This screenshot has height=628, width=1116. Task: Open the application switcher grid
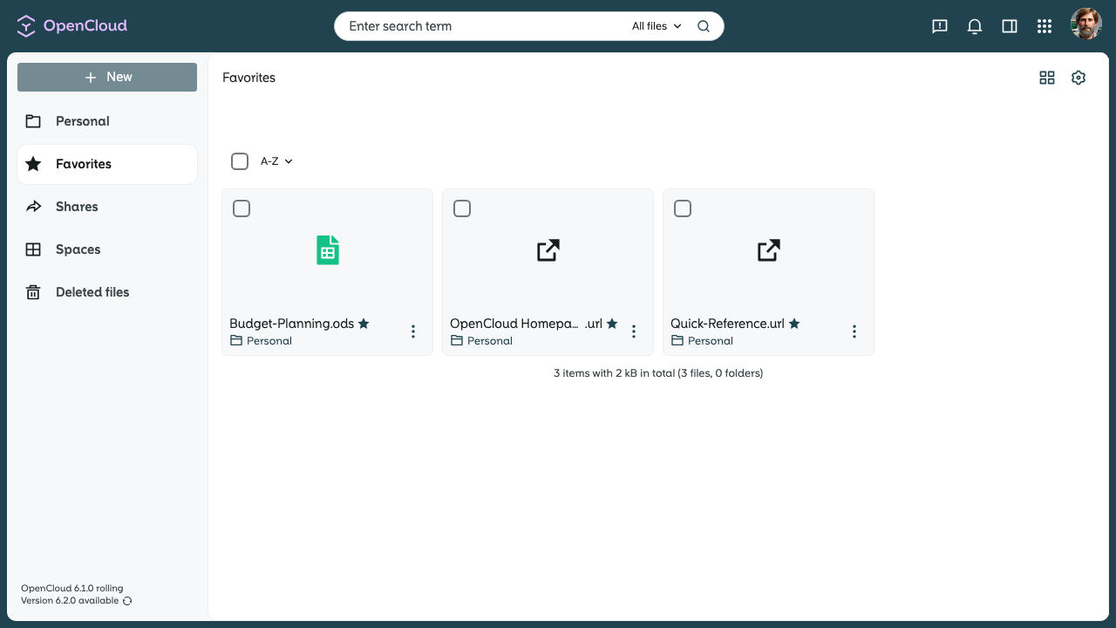tap(1045, 26)
